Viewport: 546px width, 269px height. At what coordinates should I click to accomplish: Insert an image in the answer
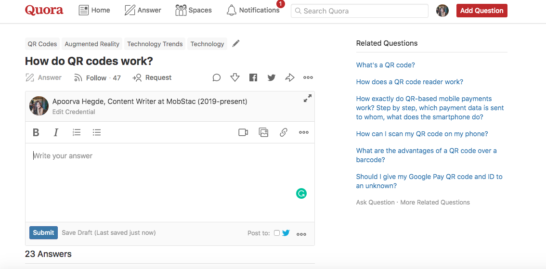pyautogui.click(x=263, y=132)
